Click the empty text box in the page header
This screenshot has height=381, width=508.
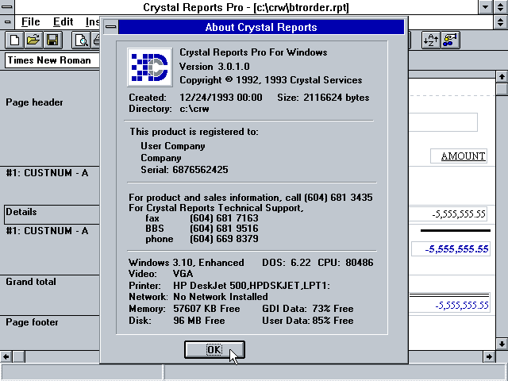(443, 122)
